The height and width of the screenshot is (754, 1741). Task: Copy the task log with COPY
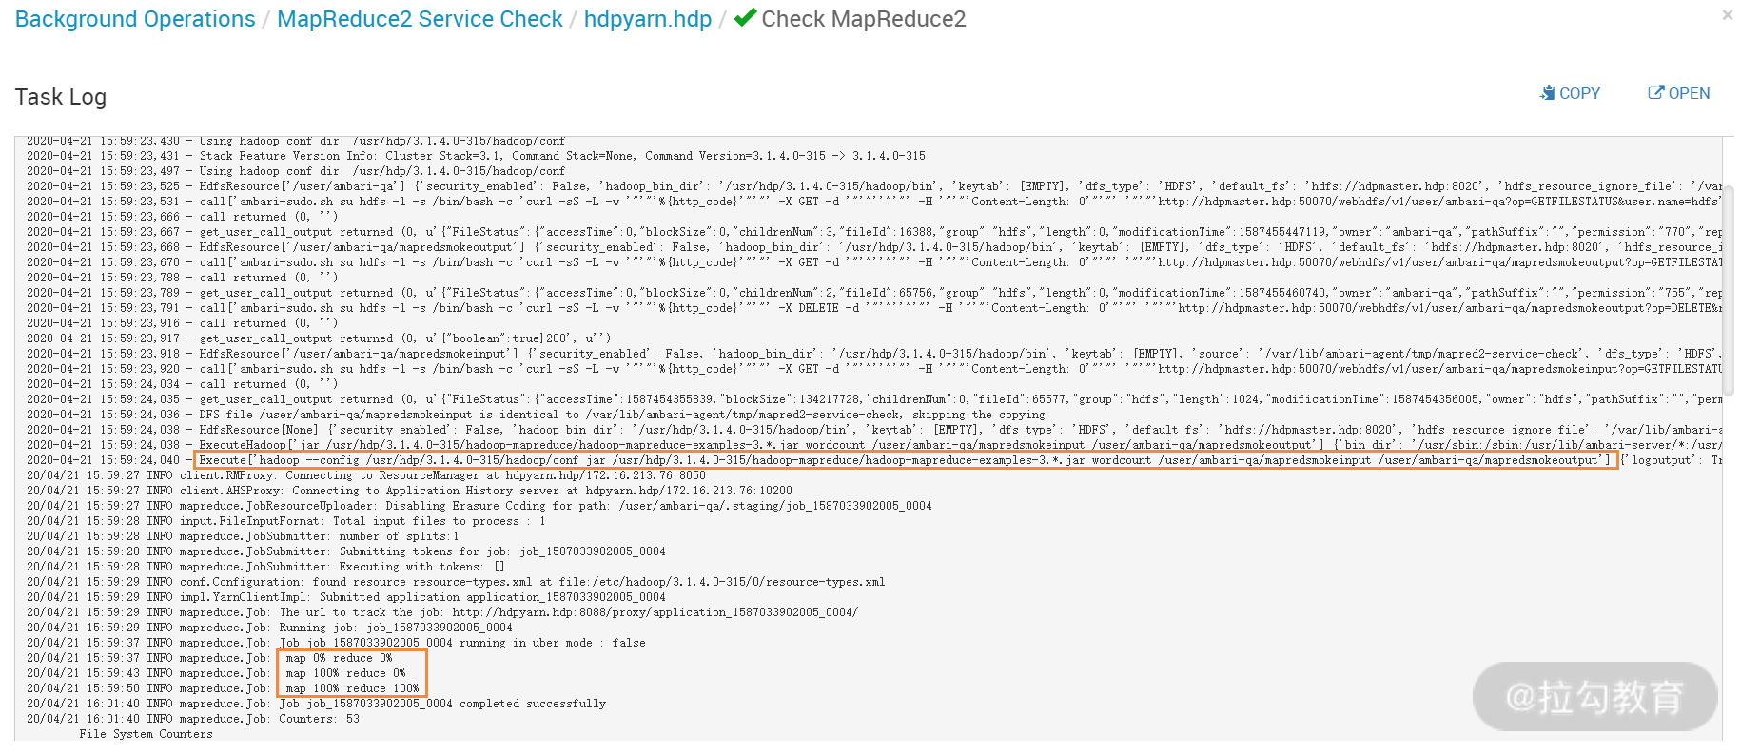click(x=1570, y=93)
